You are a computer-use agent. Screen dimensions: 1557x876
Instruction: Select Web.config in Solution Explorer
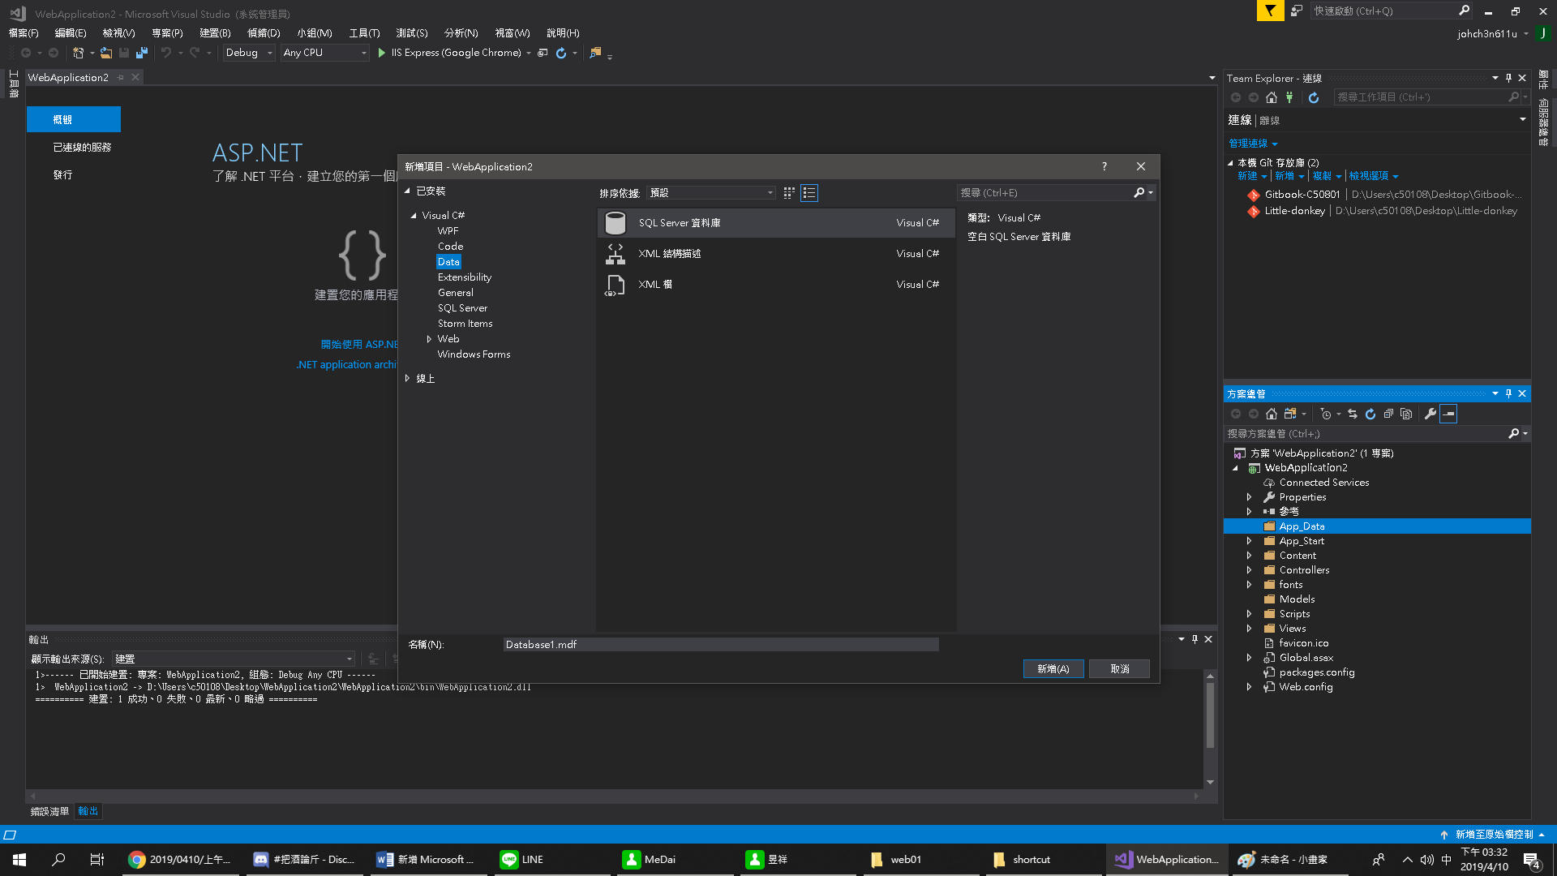coord(1306,687)
